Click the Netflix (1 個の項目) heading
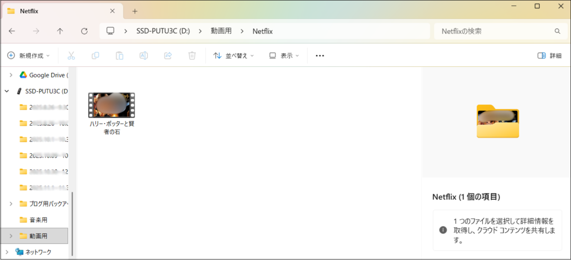Screen dimensions: 571x260 click(466, 197)
